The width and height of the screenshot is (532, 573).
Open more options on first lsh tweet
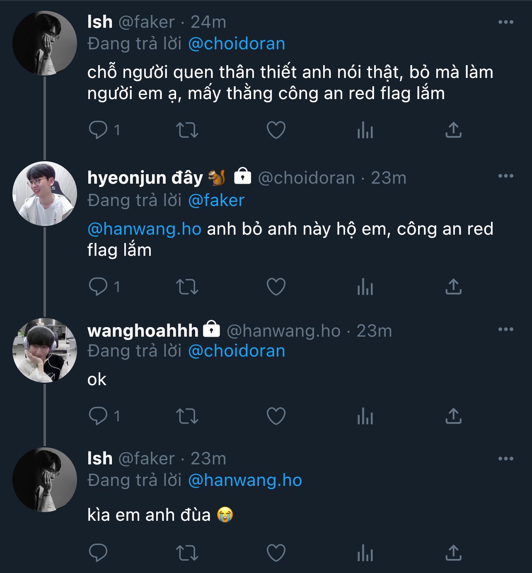click(505, 22)
